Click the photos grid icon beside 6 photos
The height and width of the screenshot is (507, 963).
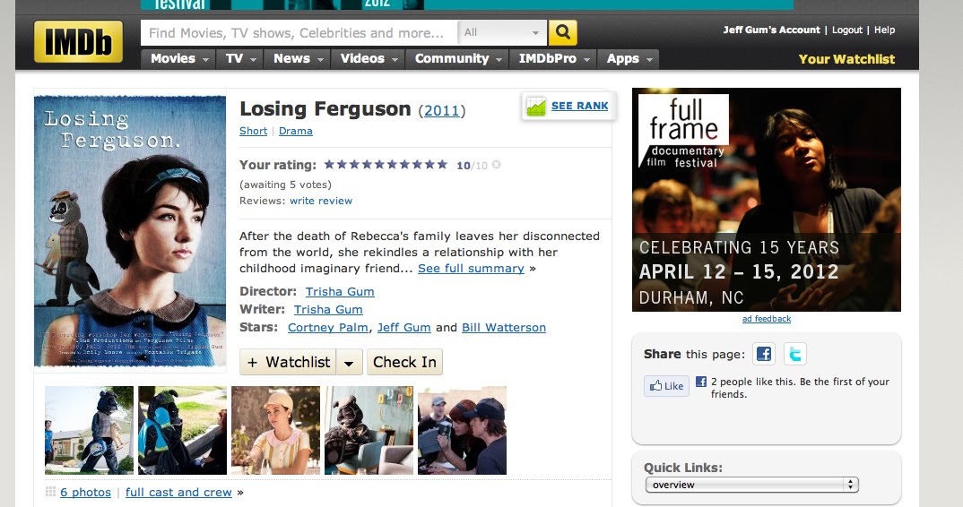click(x=51, y=492)
